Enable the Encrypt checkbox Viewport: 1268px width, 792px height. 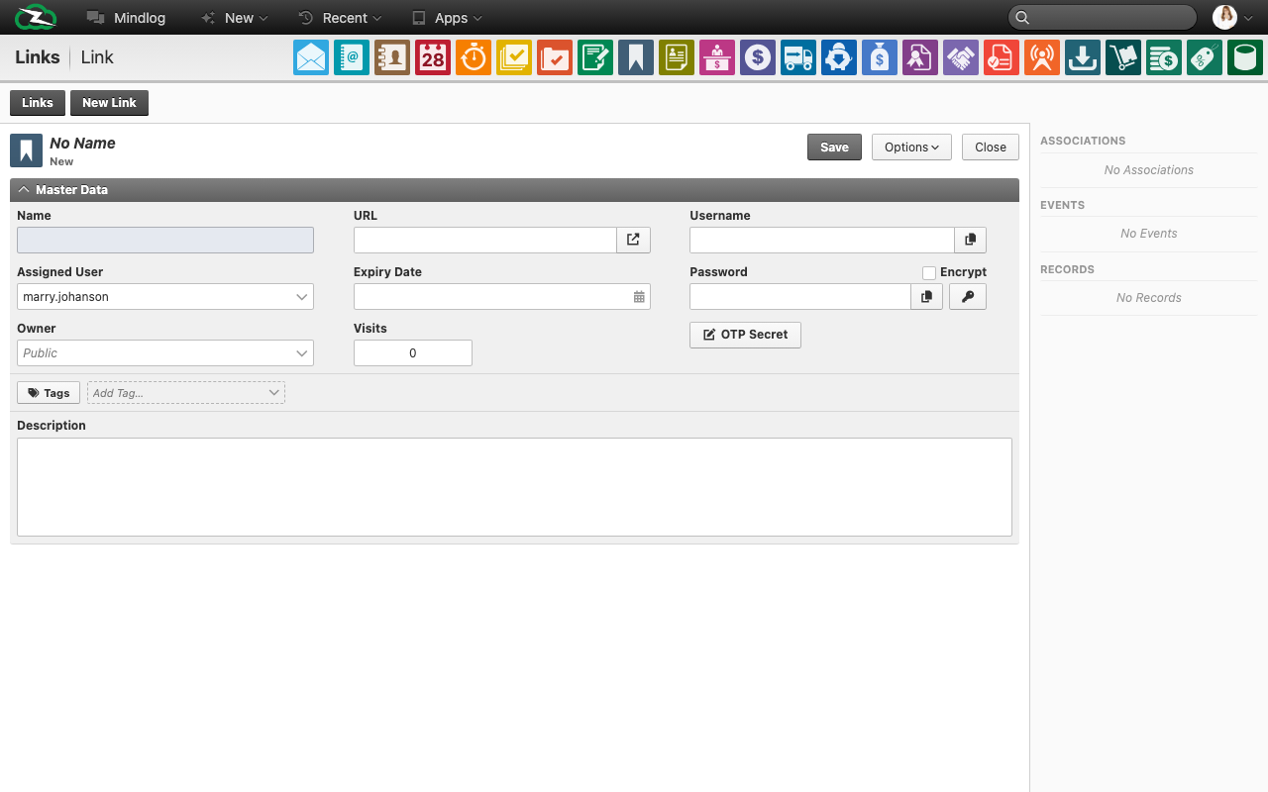tap(929, 272)
